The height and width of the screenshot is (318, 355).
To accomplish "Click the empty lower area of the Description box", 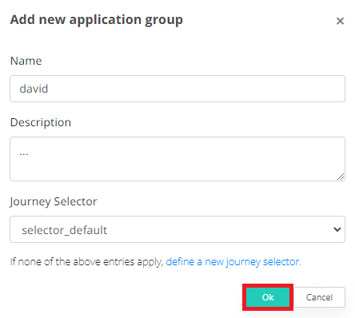I will (x=176, y=170).
